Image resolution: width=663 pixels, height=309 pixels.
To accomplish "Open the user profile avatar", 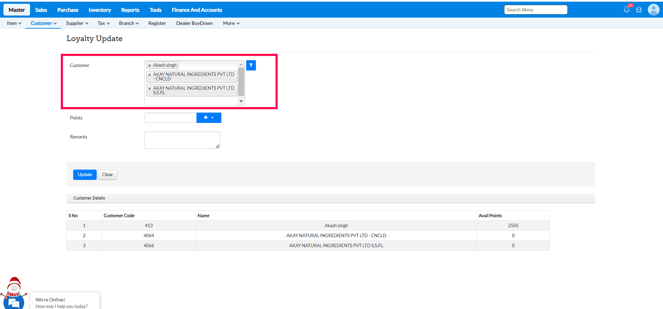I will click(x=653, y=10).
